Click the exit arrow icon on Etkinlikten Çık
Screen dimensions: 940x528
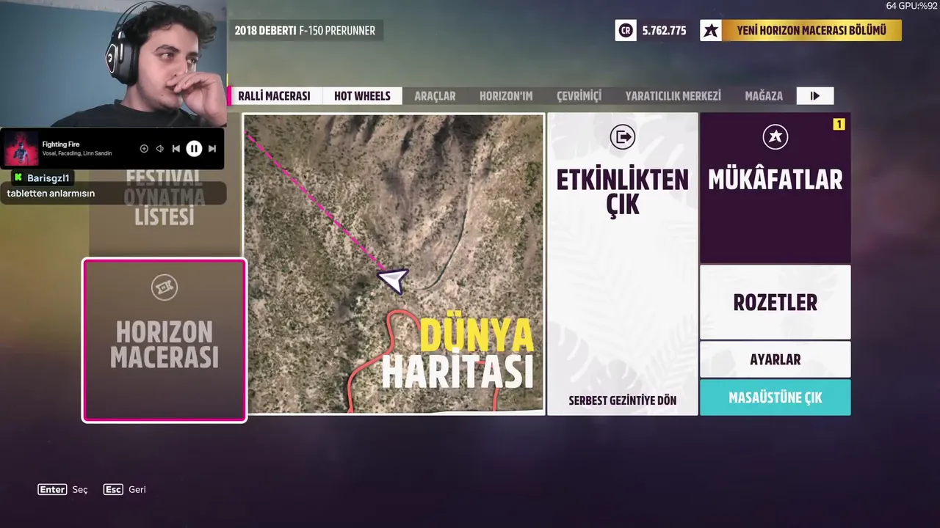[622, 136]
